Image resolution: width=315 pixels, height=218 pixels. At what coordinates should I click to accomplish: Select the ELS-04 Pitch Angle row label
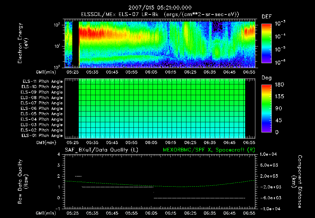click(42, 119)
